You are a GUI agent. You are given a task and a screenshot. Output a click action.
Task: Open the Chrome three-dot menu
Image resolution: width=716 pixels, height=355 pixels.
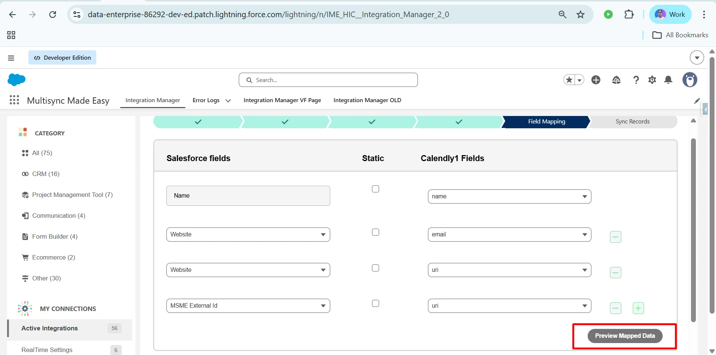pyautogui.click(x=704, y=15)
